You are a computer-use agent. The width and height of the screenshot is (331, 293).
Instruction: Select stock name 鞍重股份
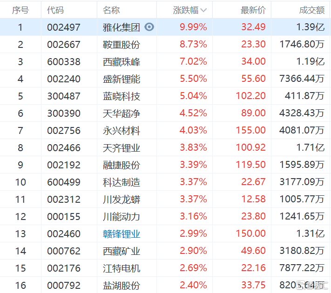122,45
